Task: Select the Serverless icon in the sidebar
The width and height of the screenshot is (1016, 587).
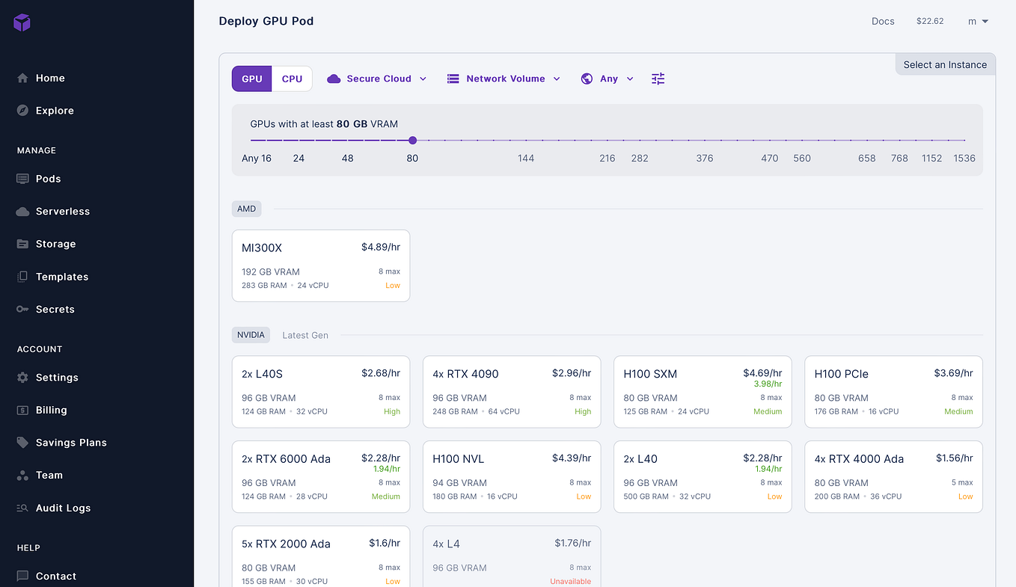Action: click(x=22, y=212)
